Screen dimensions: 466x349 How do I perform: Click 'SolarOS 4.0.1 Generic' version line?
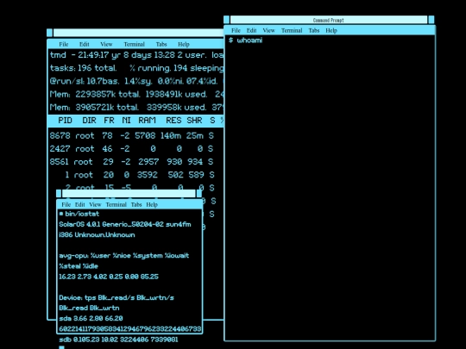coord(125,224)
